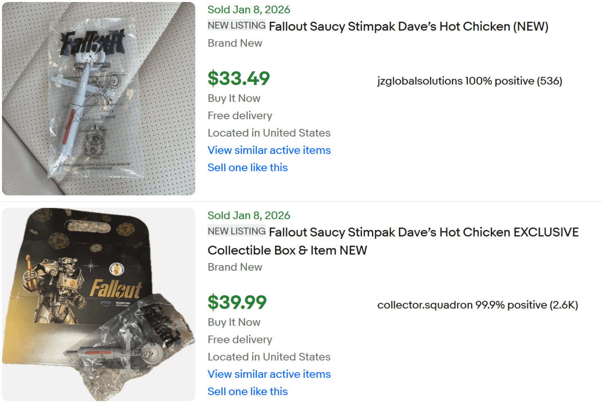Click the NEW LISTING badge on first item
This screenshot has width=606, height=404.
236,25
